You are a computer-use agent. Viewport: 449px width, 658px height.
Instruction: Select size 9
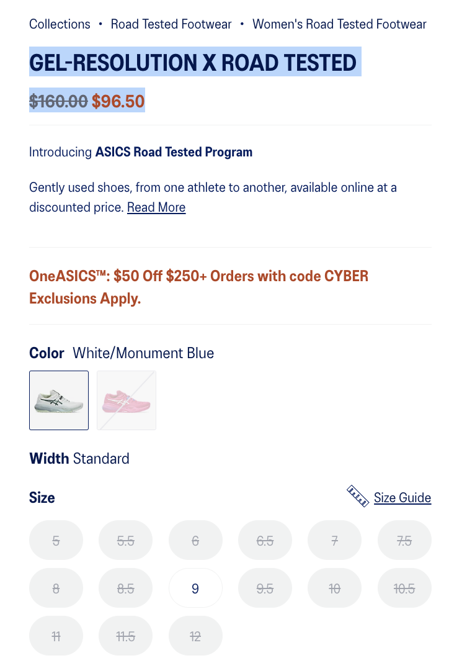[195, 588]
